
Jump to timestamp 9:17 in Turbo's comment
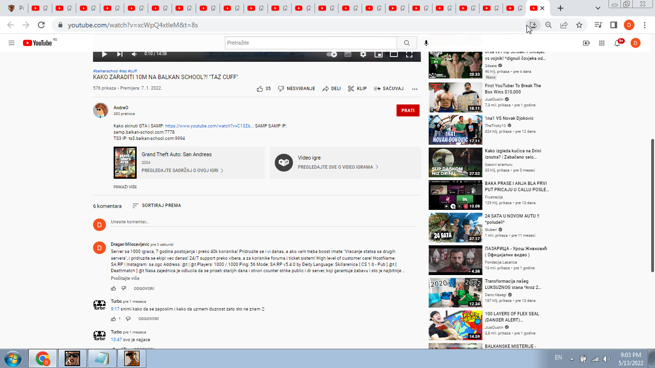click(x=115, y=309)
